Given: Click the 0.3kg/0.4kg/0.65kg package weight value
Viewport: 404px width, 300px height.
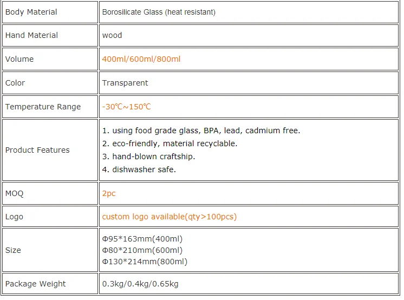Looking at the screenshot, I should click(140, 284).
